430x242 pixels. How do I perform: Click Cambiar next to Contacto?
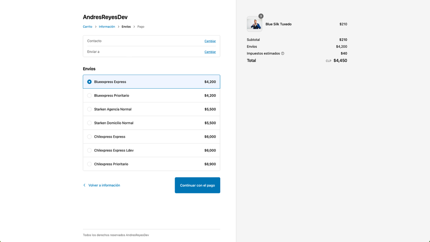point(210,41)
